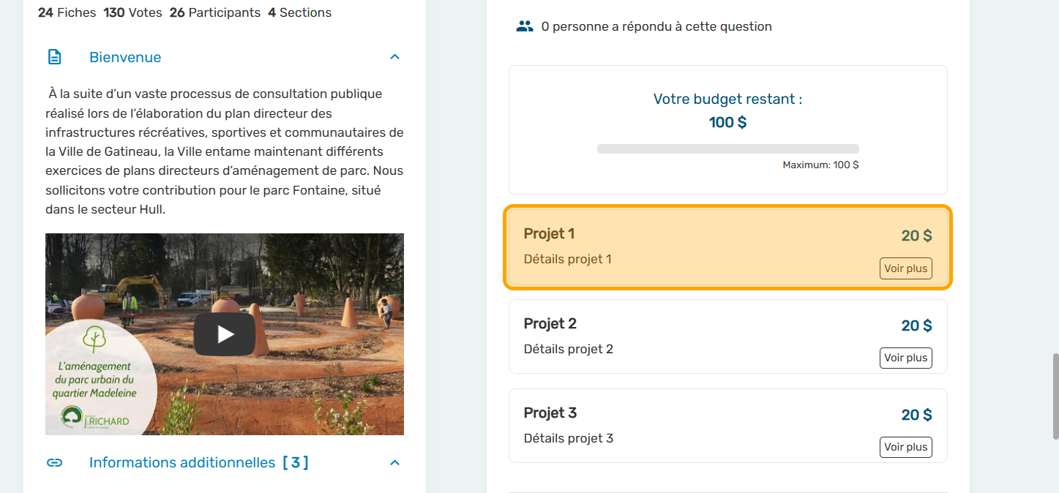This screenshot has width=1059, height=493.
Task: Select the Projet 3 card
Action: pyautogui.click(x=695, y=425)
